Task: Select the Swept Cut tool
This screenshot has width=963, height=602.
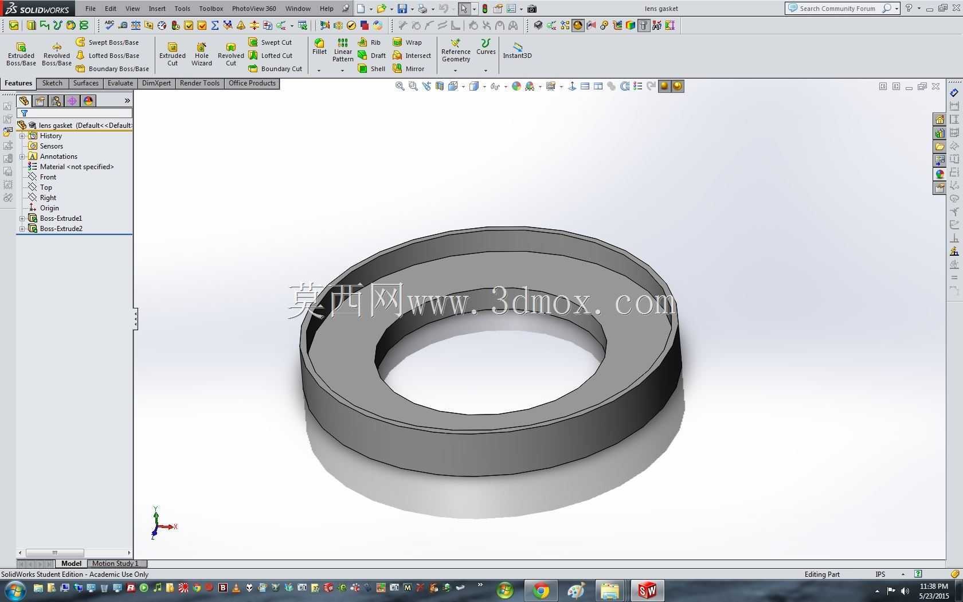Action: coord(270,42)
